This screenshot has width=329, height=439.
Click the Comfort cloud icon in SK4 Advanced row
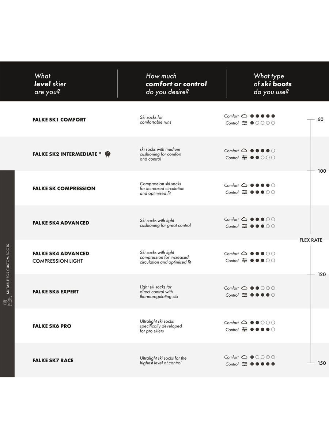(245, 219)
